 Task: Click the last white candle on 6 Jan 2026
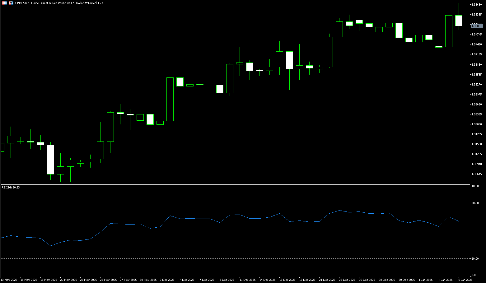[459, 21]
